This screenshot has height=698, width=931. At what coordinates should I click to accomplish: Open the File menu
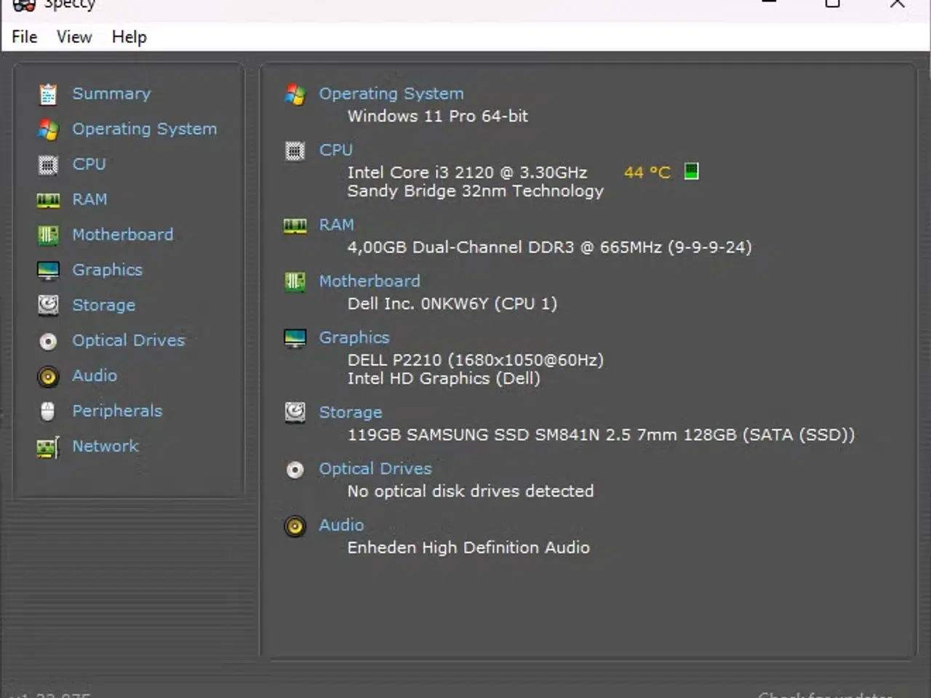(24, 36)
